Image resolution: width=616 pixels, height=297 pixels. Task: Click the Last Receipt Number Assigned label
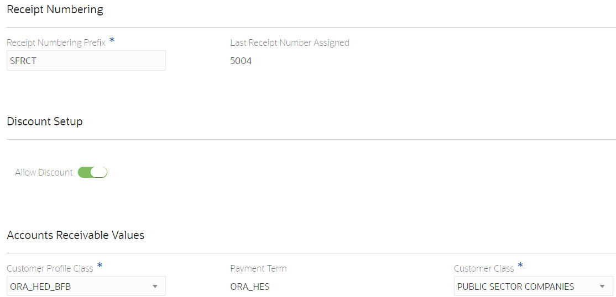(x=289, y=43)
